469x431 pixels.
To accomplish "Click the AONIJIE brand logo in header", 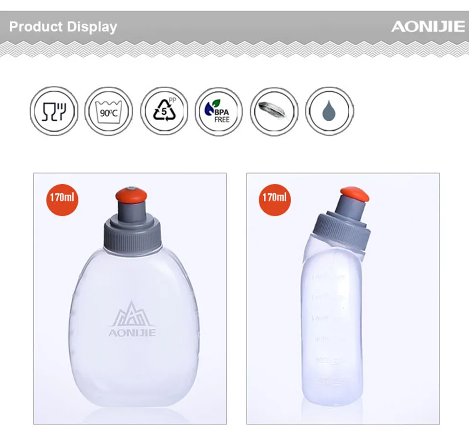I will pyautogui.click(x=428, y=26).
